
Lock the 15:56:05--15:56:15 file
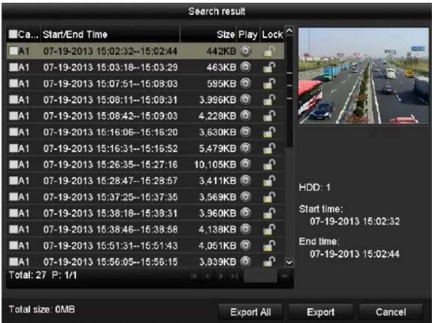pos(269,262)
